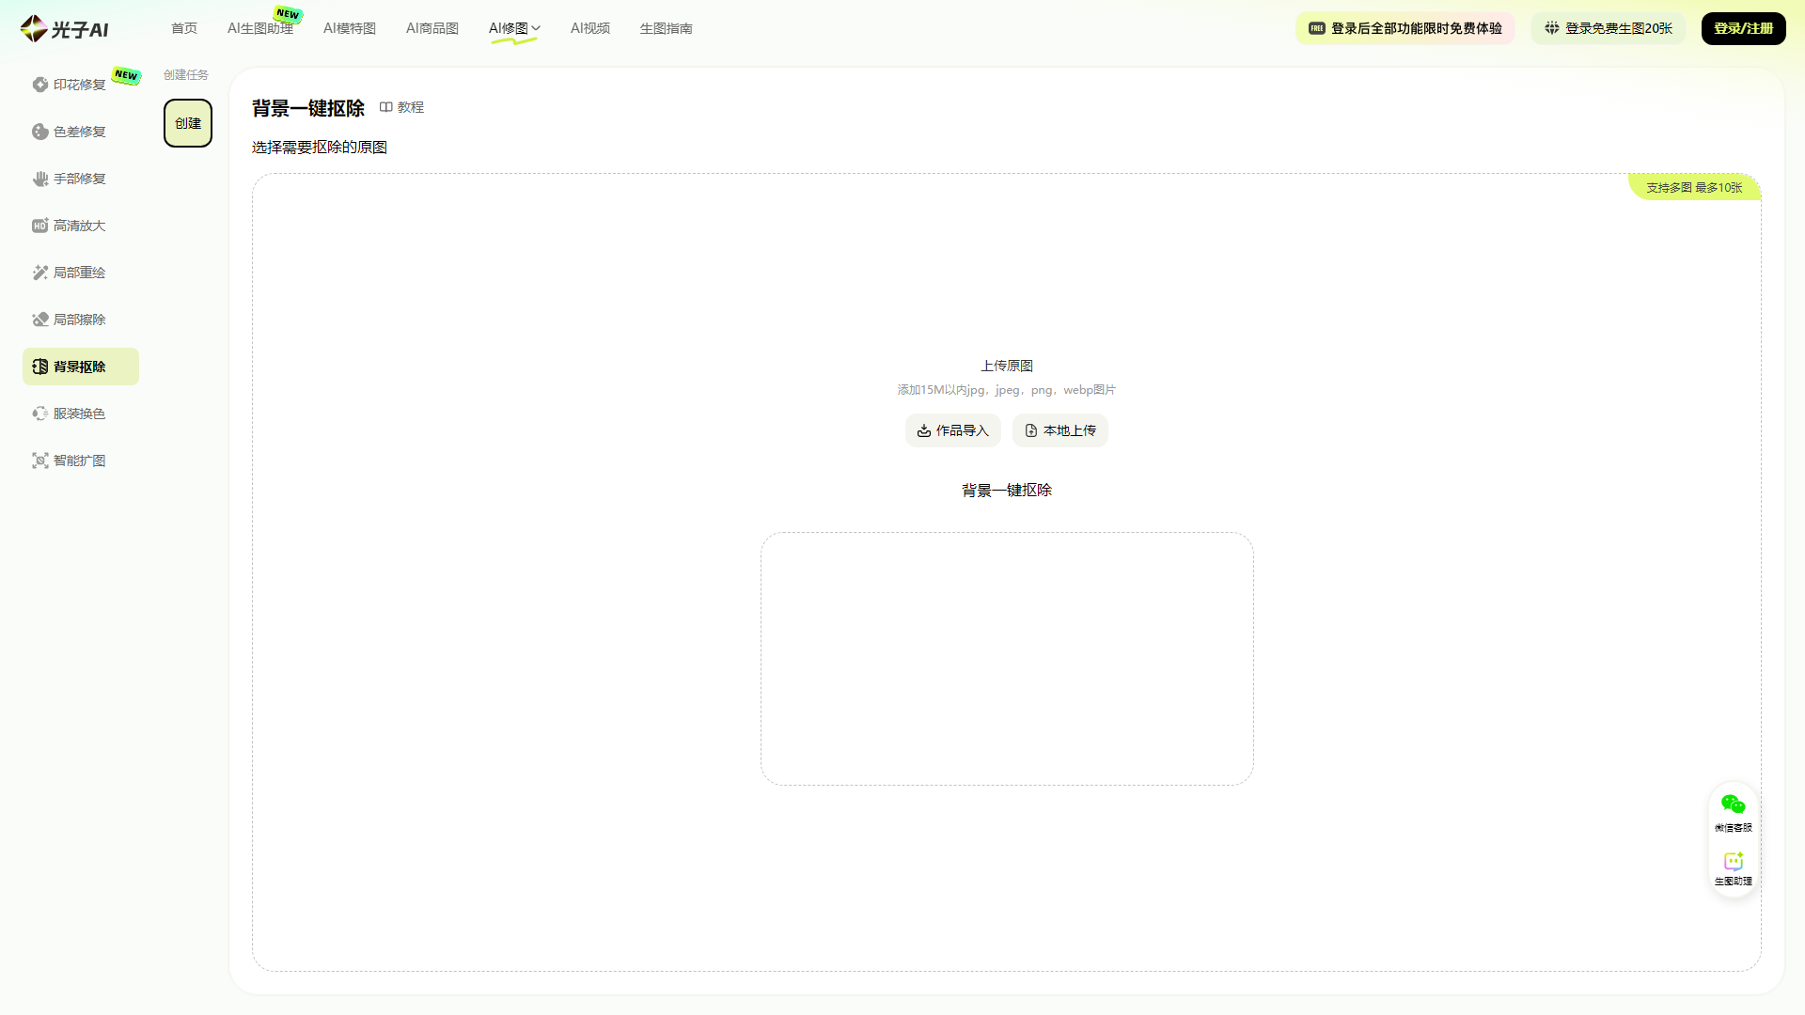Open the 生图指南 page
1805x1015 pixels.
pos(666,28)
